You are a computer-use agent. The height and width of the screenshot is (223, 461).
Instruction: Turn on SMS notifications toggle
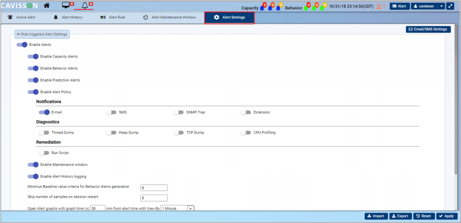tap(111, 112)
